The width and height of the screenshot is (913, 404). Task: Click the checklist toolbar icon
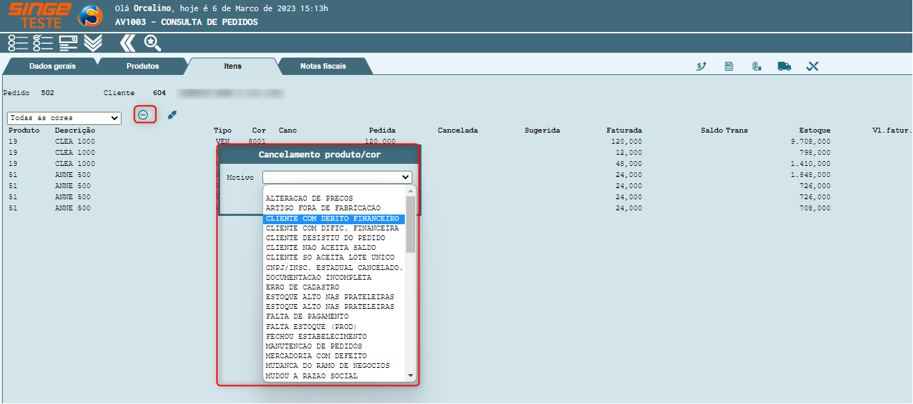[x=43, y=43]
